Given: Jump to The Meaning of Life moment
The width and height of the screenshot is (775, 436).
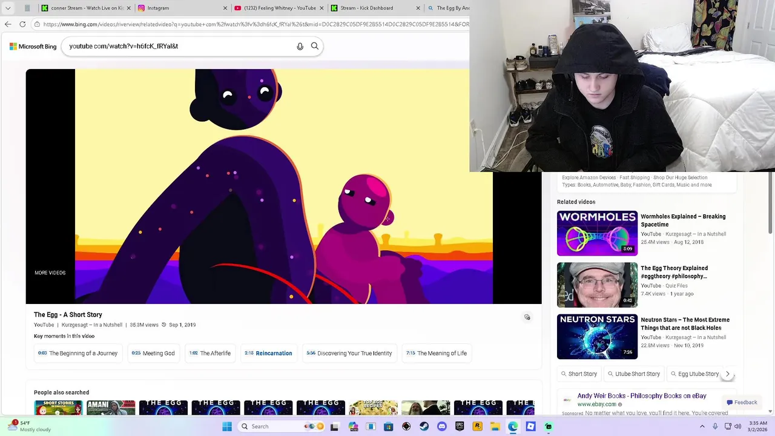Looking at the screenshot, I should click(x=437, y=353).
